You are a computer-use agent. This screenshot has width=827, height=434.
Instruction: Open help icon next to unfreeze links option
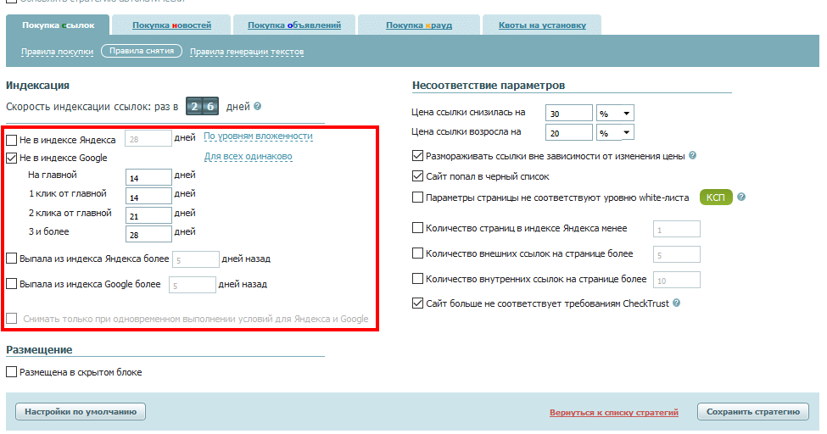point(692,156)
